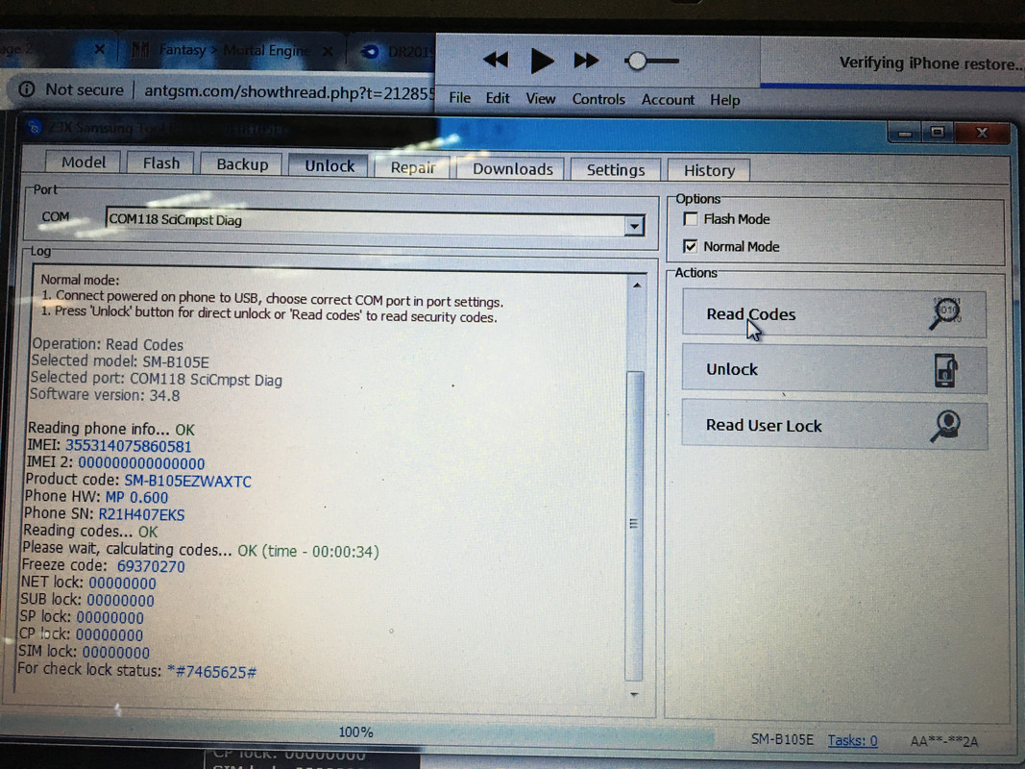This screenshot has width=1025, height=769.
Task: Click the log scrollbar up arrow
Action: click(x=637, y=285)
